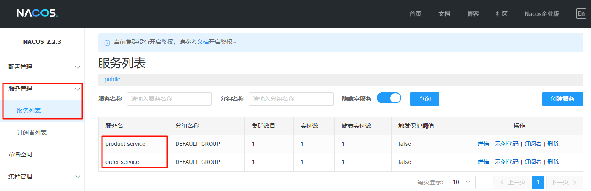Open the 每页显示 page size dropdown

point(462,183)
